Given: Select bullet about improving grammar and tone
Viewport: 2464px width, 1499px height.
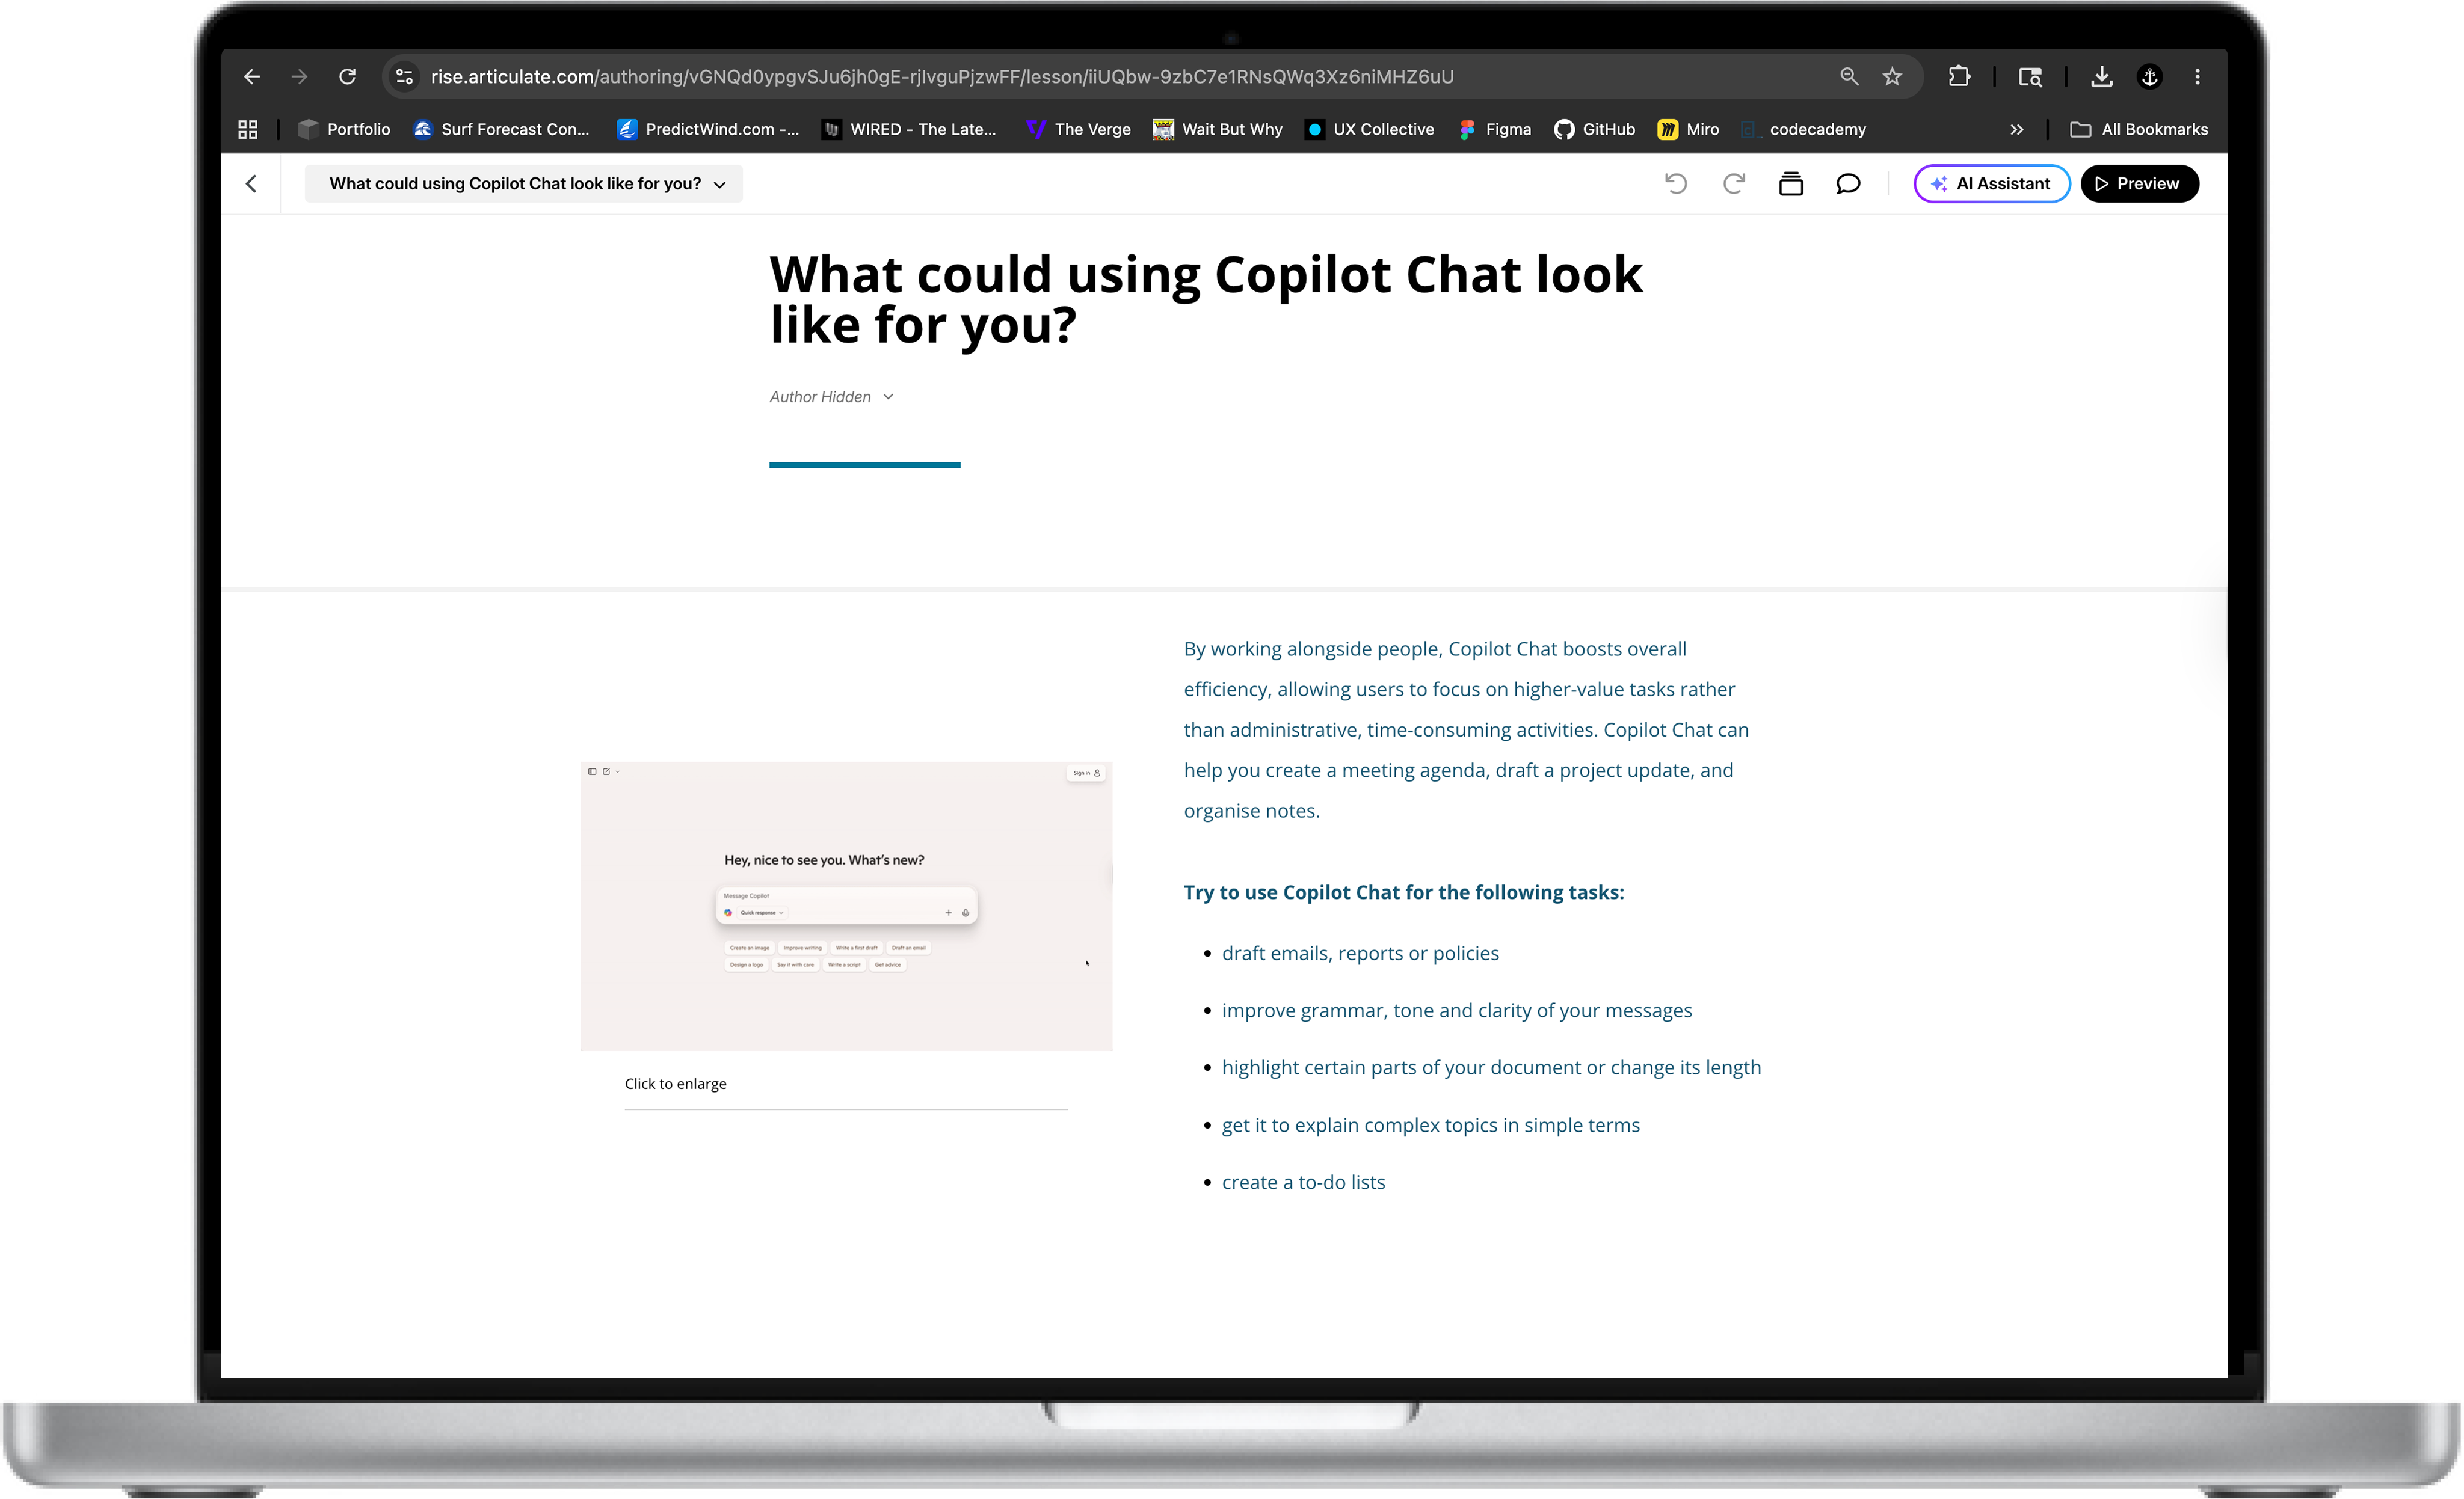Looking at the screenshot, I should [x=1457, y=1010].
